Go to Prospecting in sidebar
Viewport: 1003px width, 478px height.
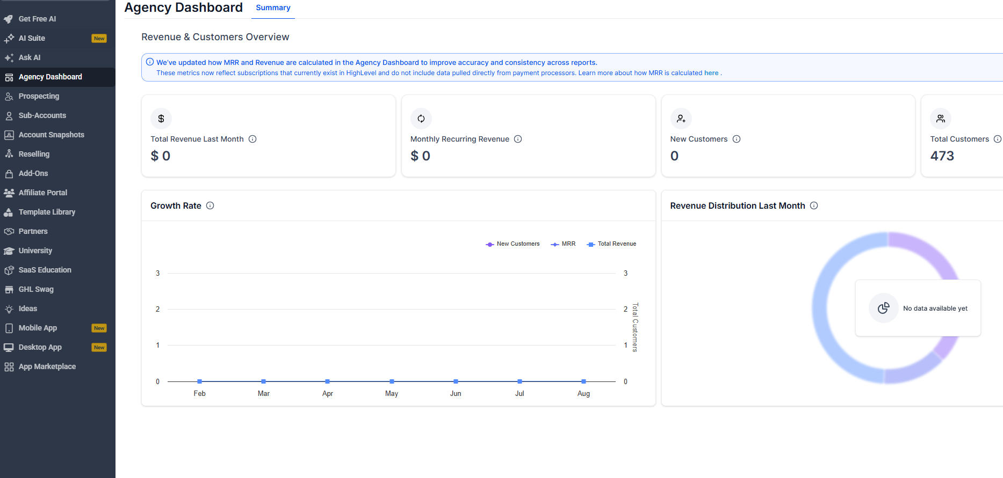[x=57, y=96]
